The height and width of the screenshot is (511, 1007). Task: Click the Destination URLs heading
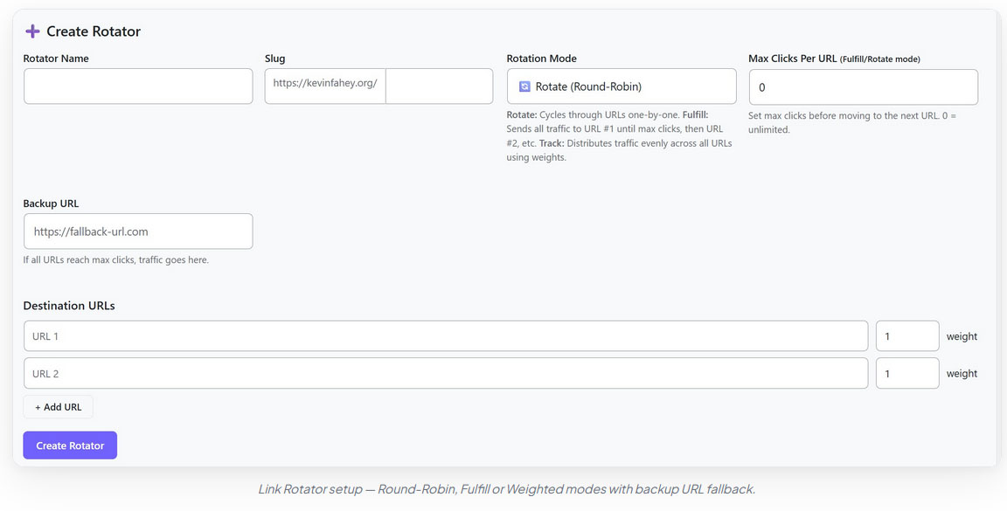point(69,306)
